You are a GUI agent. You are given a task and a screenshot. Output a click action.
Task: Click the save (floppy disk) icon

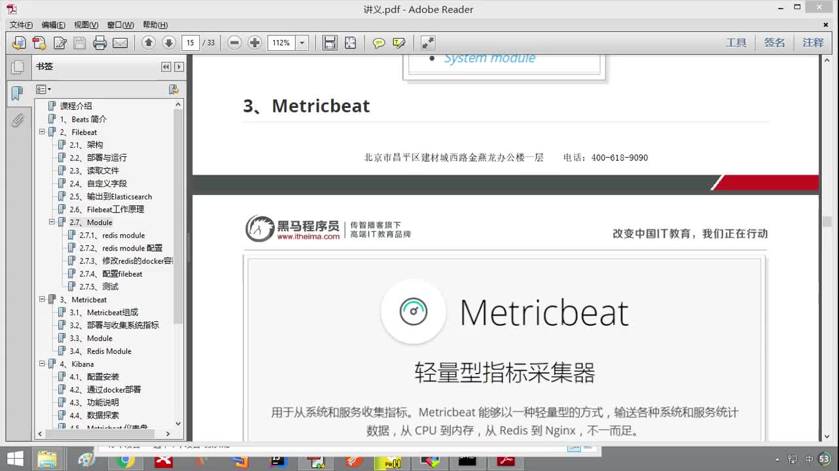coord(80,43)
